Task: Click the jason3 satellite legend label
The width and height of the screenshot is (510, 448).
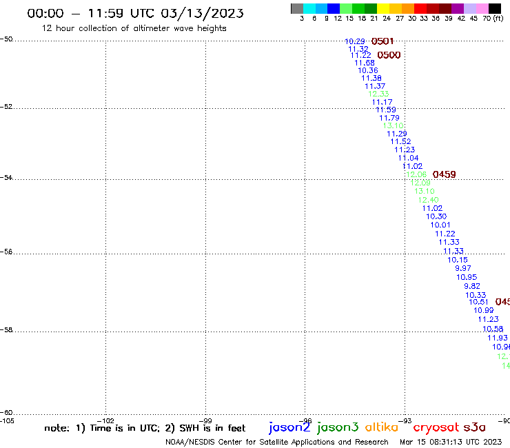Action: click(338, 427)
